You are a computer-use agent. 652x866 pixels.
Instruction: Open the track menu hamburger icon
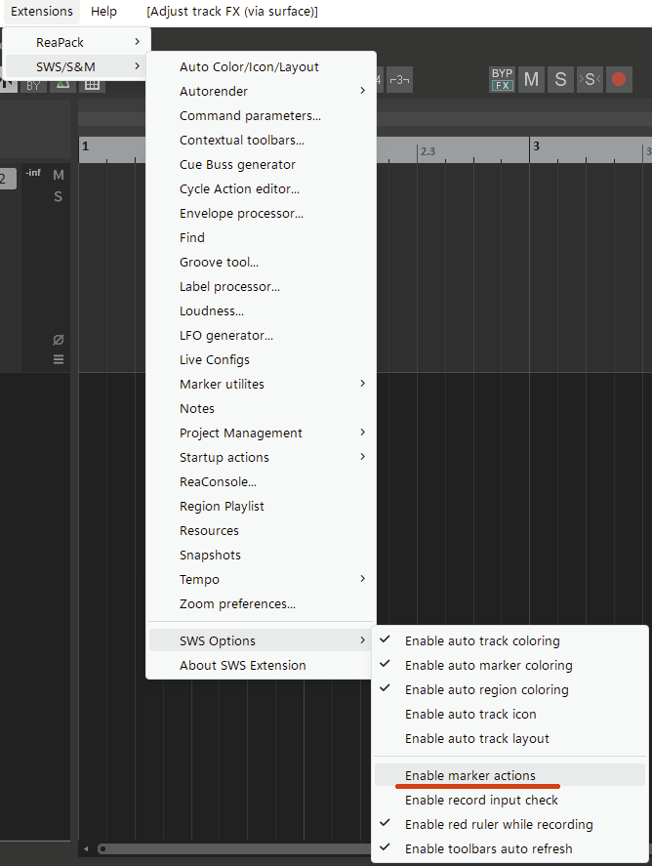click(58, 359)
